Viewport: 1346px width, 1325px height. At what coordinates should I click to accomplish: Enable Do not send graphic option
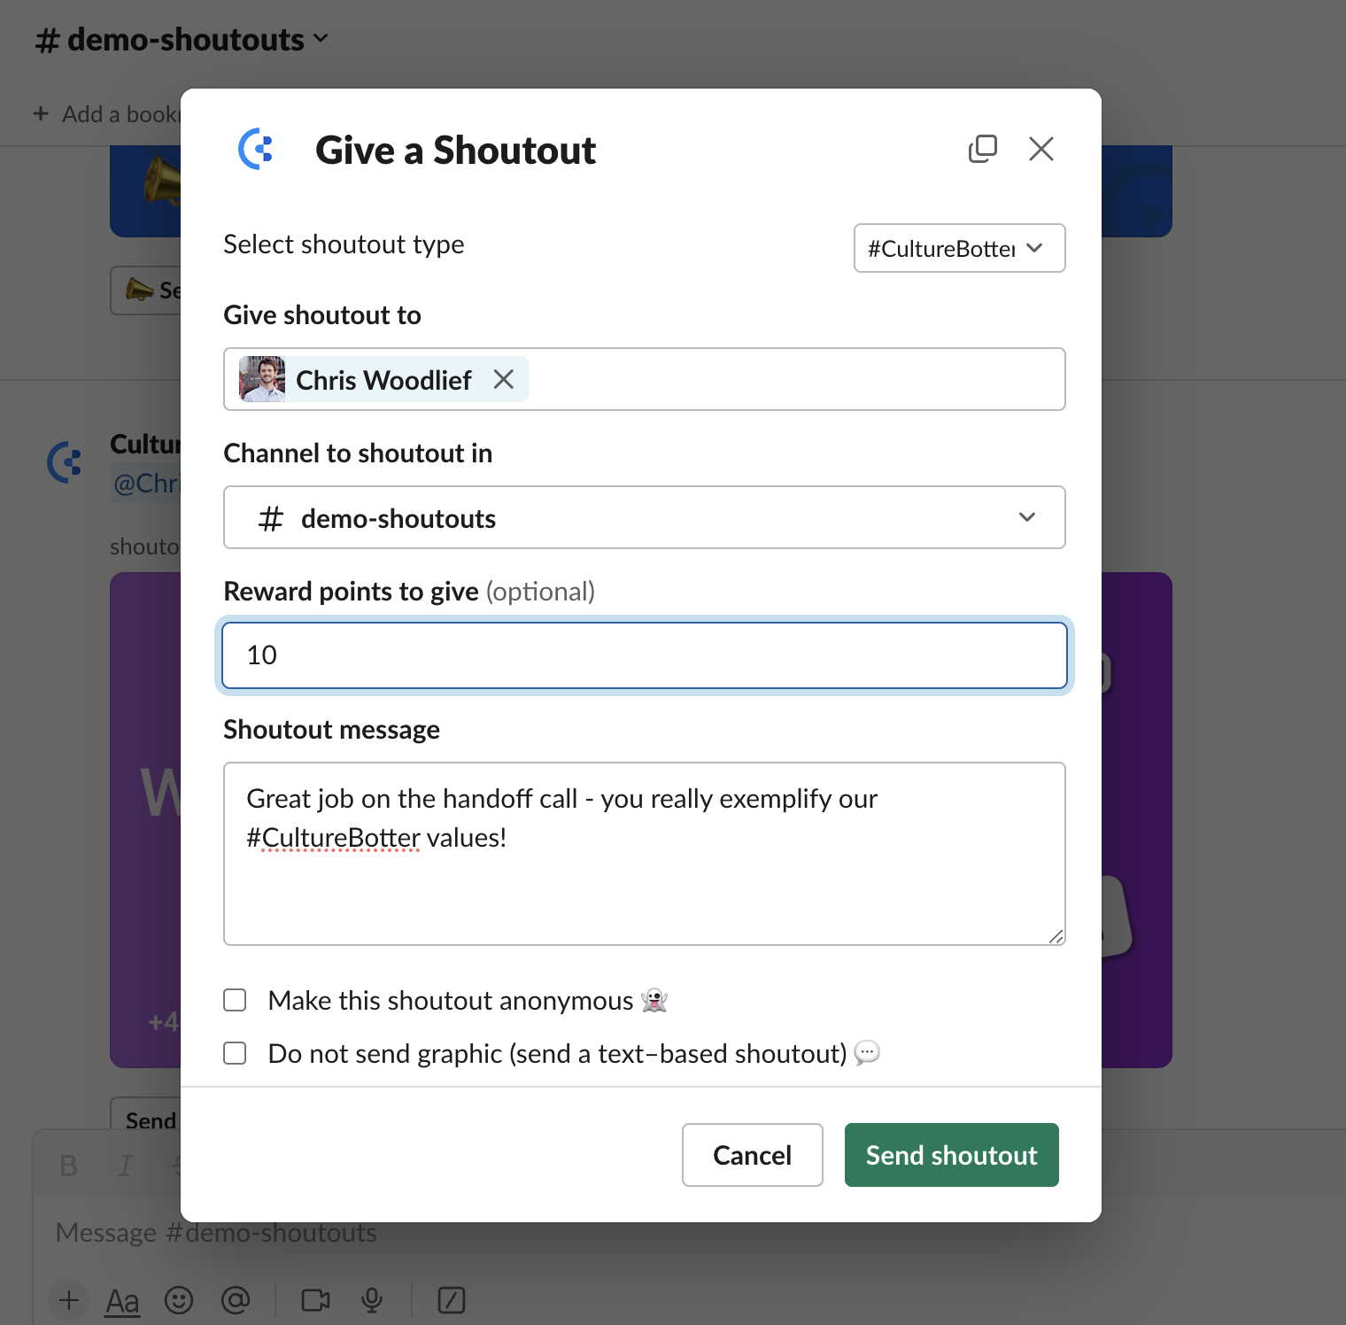point(235,1053)
